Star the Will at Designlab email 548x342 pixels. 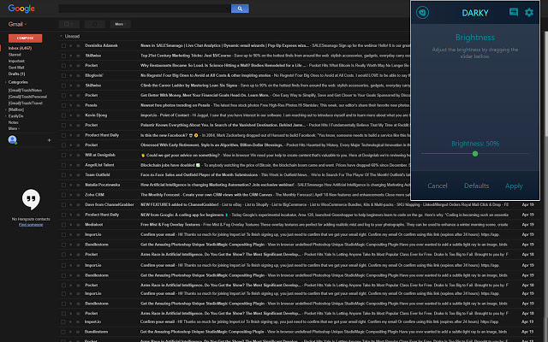pyautogui.click(x=71, y=155)
